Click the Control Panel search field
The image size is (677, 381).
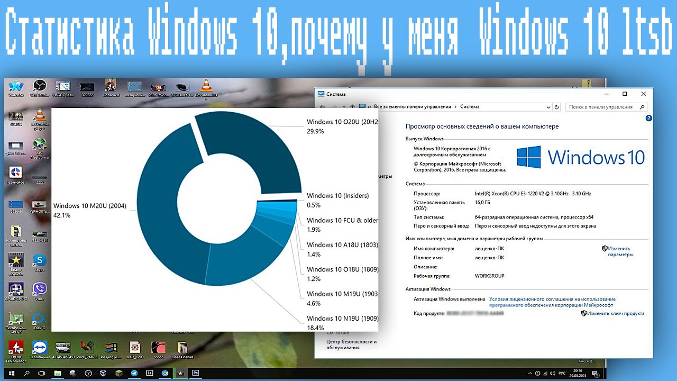tap(606, 107)
